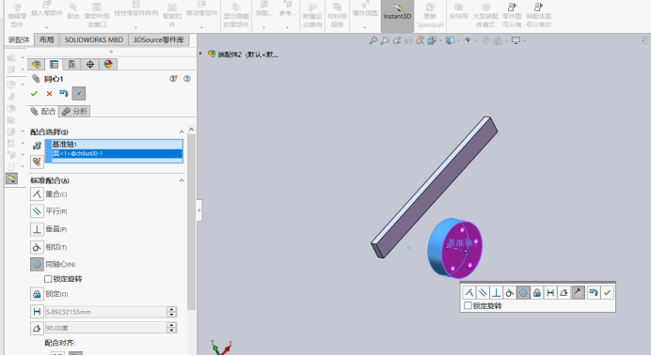This screenshot has height=356, width=651.
Task: Click the angle mate icon beside 90.00度
Action: 37,328
